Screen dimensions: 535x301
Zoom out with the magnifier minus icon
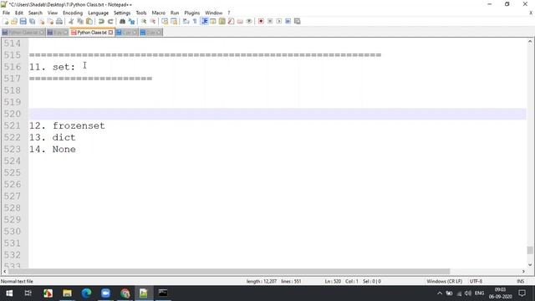(153, 21)
